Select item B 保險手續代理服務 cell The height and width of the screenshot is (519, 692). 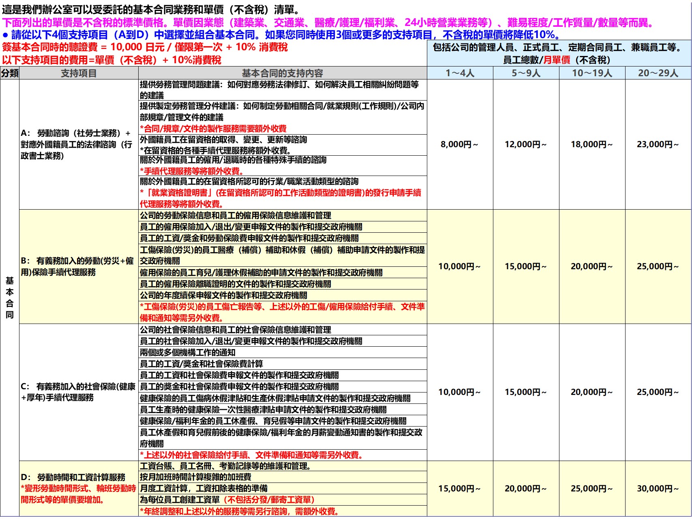click(79, 266)
